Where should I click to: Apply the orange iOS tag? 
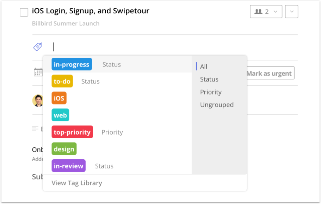pyautogui.click(x=59, y=98)
